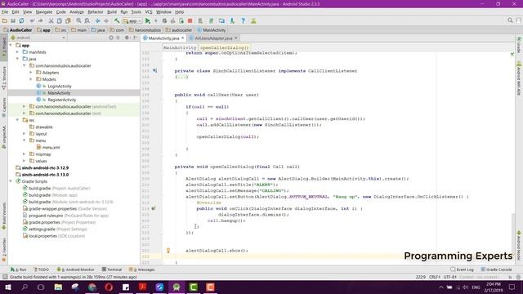Viewport: 523px width, 294px height.
Task: Click the Attach debugger to process icon
Action: tap(181, 20)
